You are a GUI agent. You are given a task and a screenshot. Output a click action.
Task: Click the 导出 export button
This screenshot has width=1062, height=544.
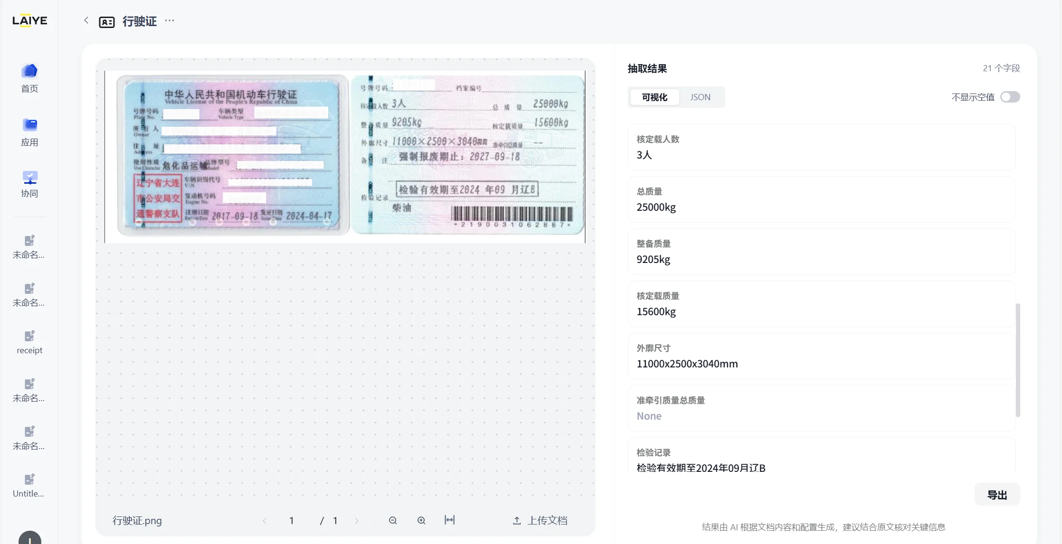[997, 495]
